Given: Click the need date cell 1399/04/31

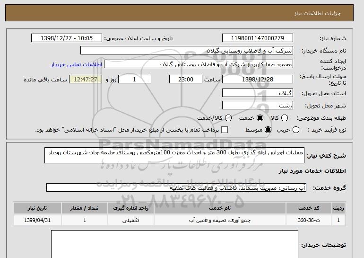Looking at the screenshot, I should pyautogui.click(x=37, y=220).
